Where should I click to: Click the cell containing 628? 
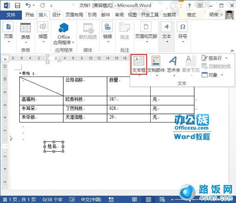point(129,110)
